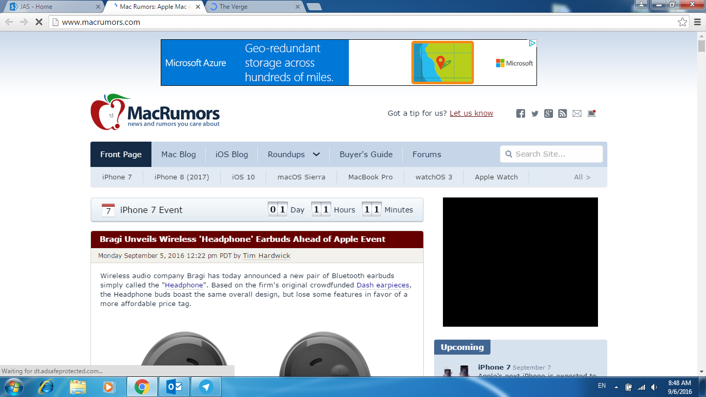The height and width of the screenshot is (397, 706).
Task: Click the Chrome icon in the taskbar
Action: pos(142,387)
